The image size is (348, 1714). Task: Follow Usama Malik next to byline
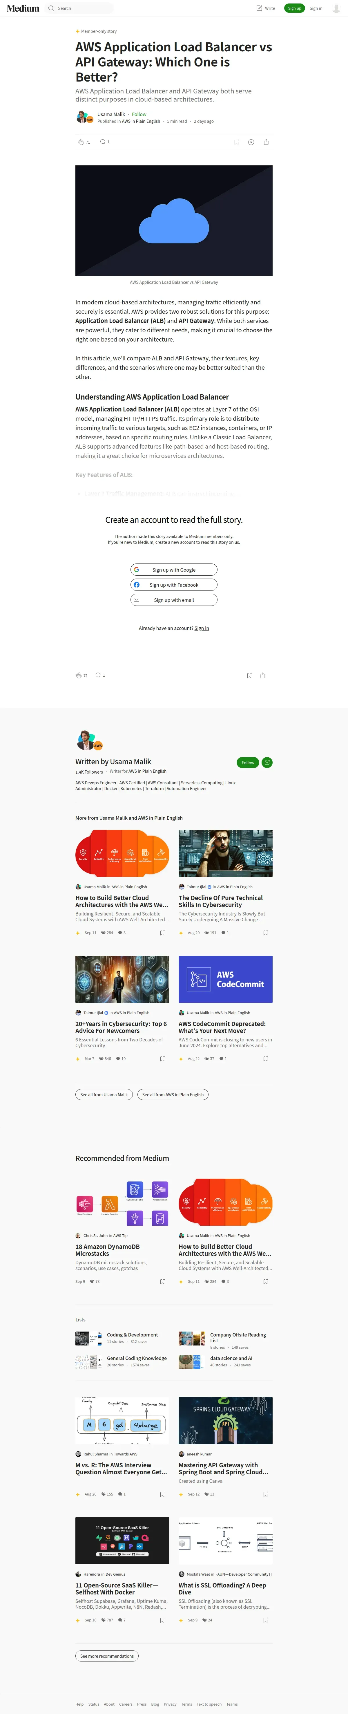[x=139, y=114]
